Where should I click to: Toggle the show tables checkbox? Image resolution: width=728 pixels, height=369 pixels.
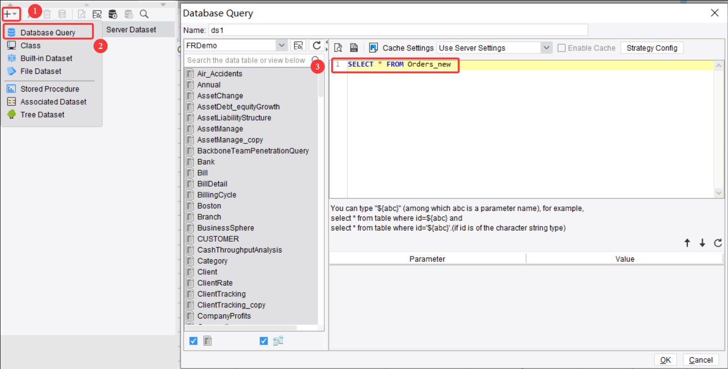(193, 341)
